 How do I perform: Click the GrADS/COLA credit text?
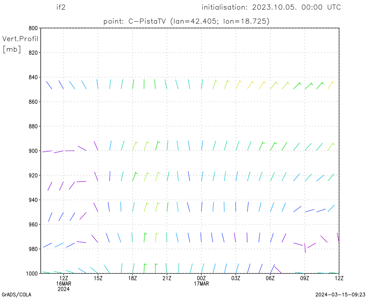16,295
